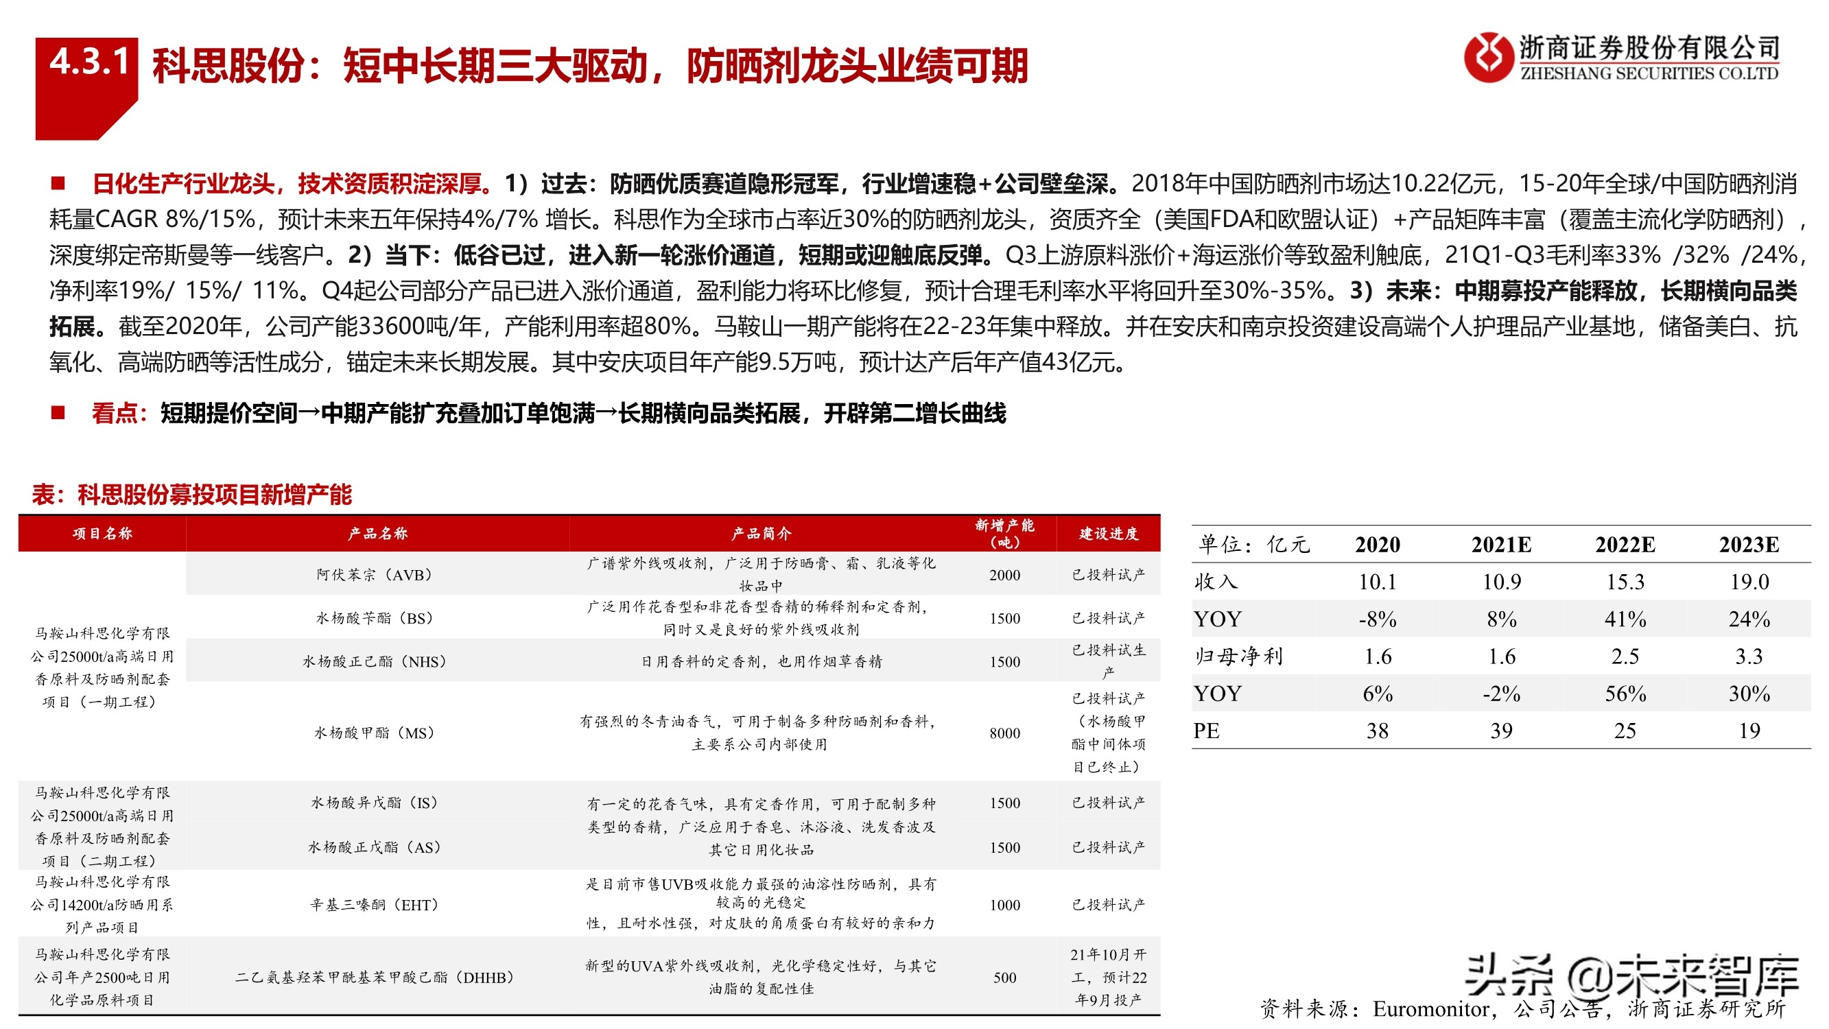Click the 项目名称 column header

(x=102, y=533)
